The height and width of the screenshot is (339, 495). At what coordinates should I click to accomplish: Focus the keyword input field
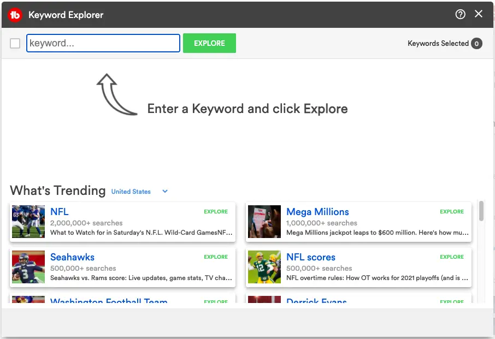[103, 43]
